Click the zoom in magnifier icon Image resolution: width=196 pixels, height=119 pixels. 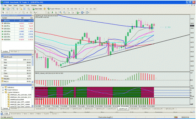point(61,13)
